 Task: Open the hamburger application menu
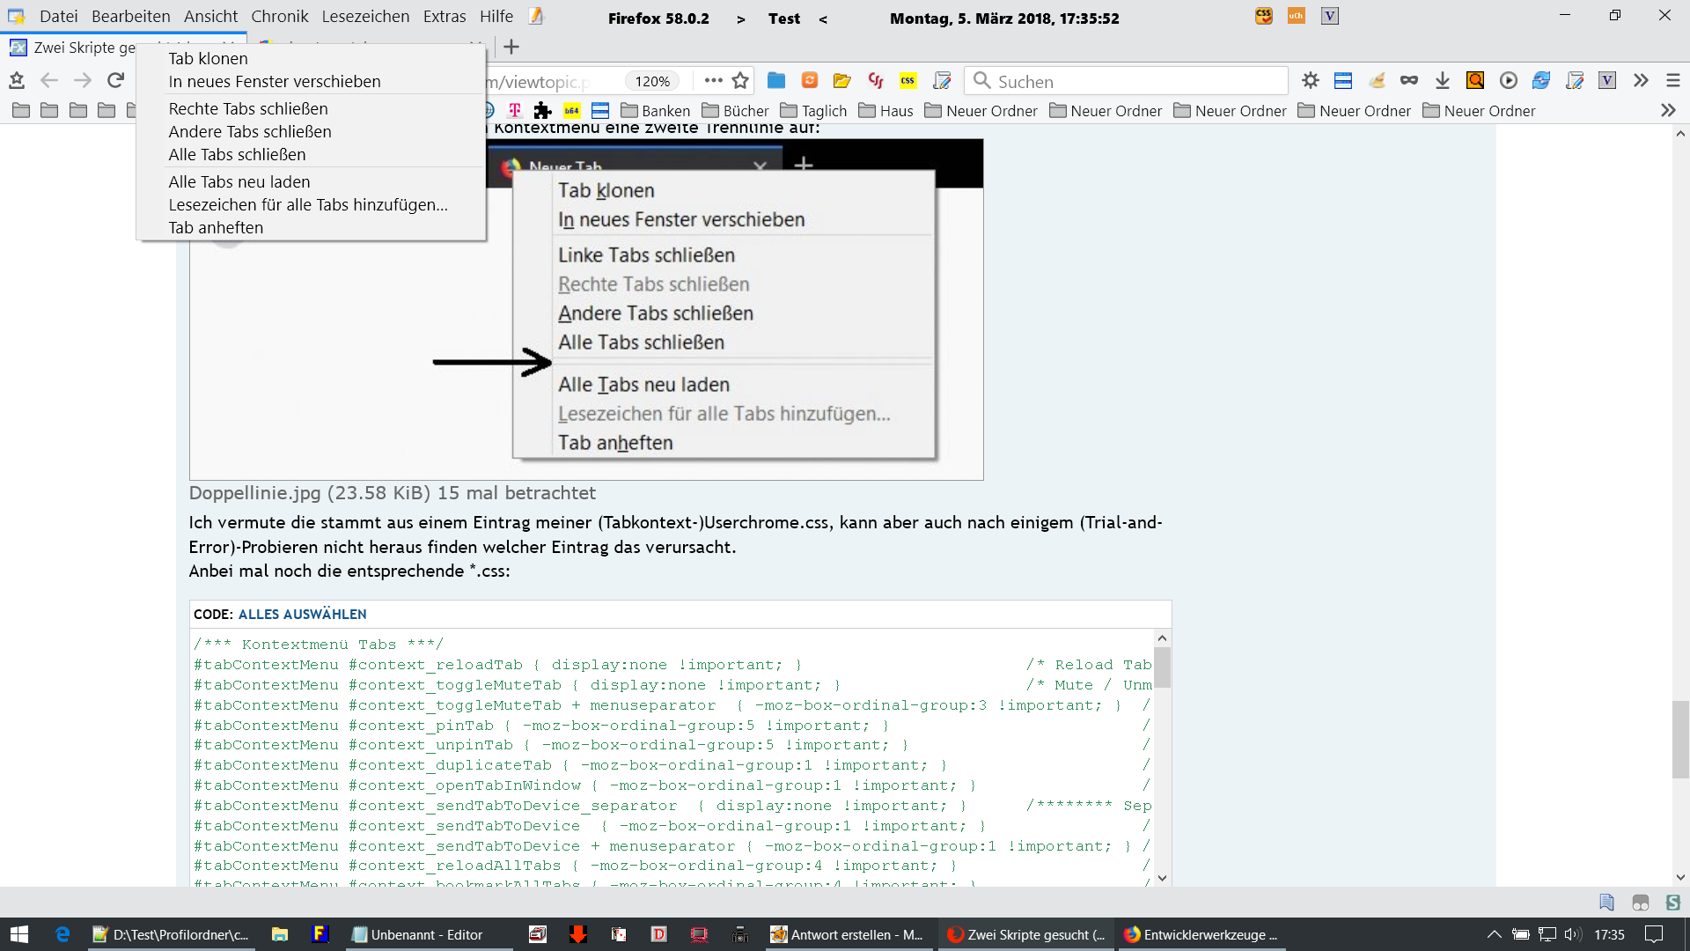1672,81
